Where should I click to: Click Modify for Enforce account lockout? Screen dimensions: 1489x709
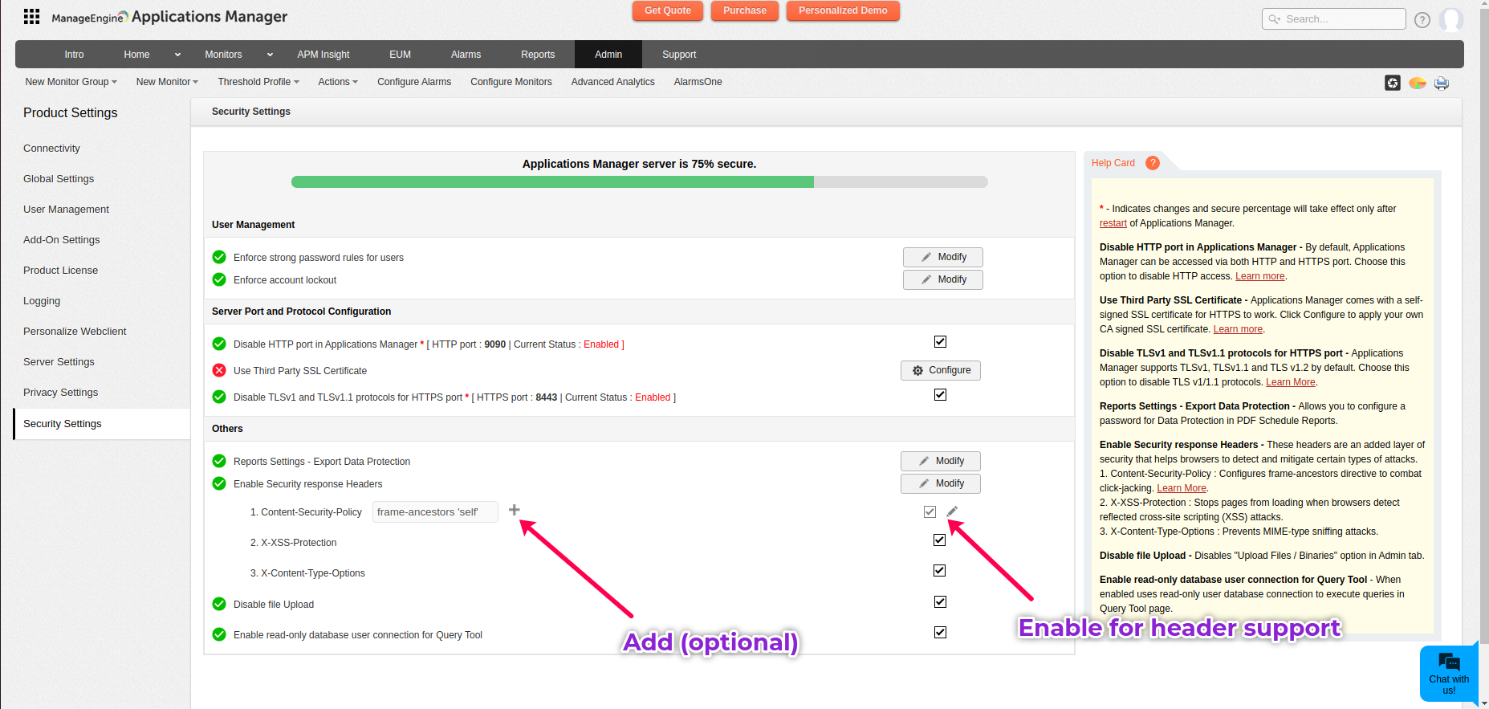pyautogui.click(x=943, y=279)
